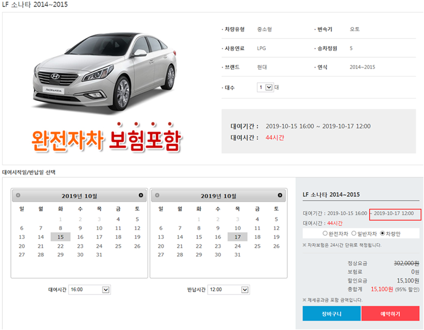The image size is (424, 330).
Task: Pick day 27 in pickup calendar
Action: (x=22, y=255)
